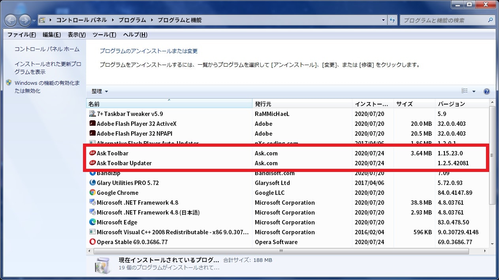Click version 84.0.4147.89 cell
Screen dimensions: 499x280
click(x=455, y=192)
